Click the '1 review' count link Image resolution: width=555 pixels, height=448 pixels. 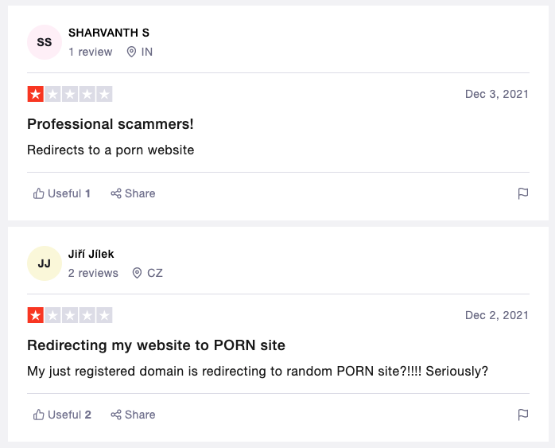pyautogui.click(x=91, y=52)
